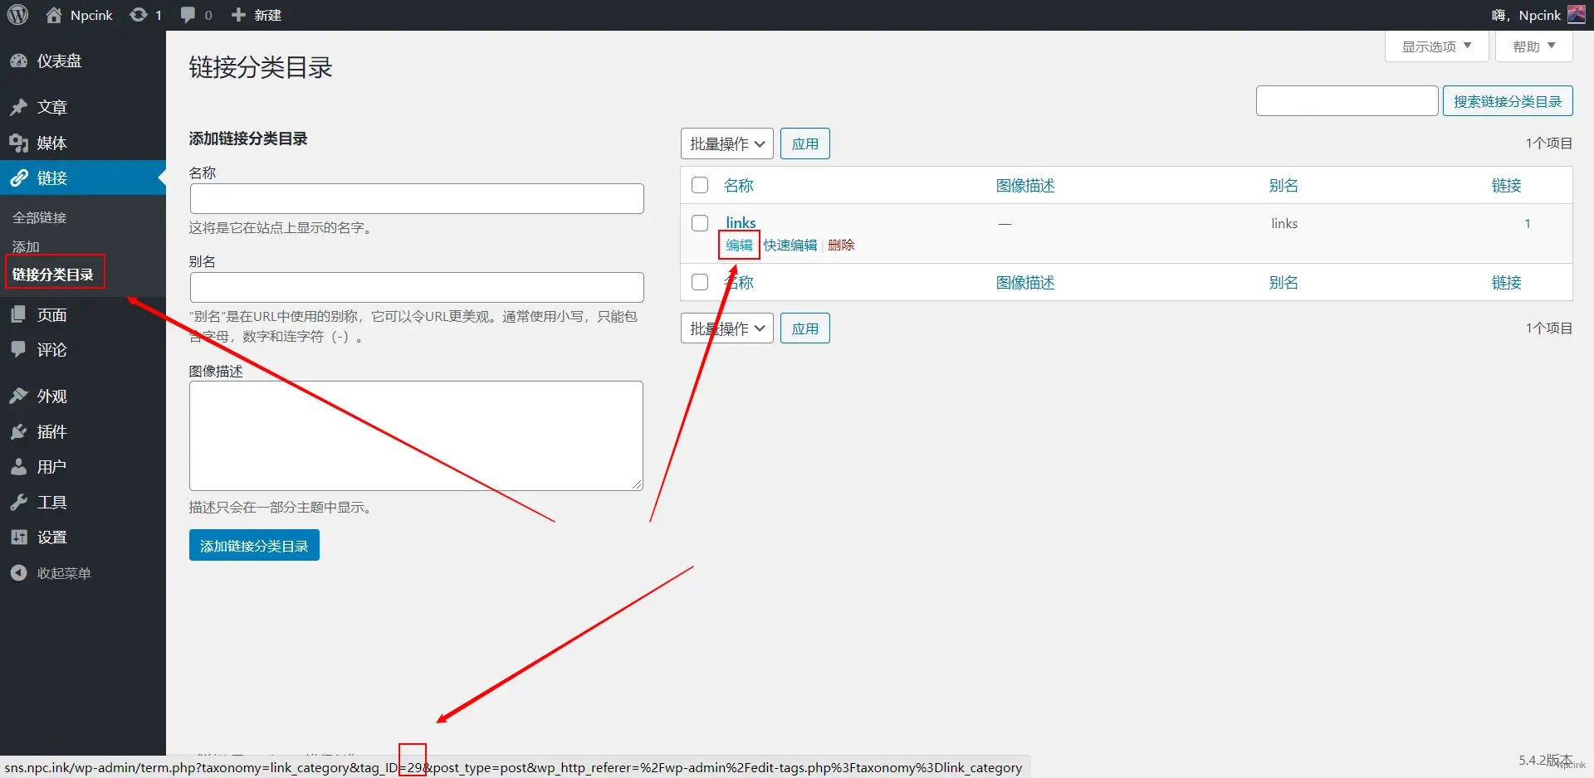
Task: Click the 搜索链接分类目录 search button
Action: (1507, 101)
